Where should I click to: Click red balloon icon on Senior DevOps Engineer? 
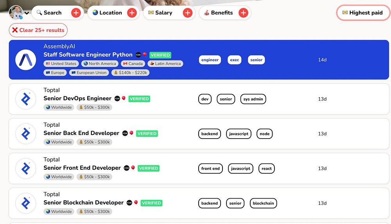(x=124, y=98)
